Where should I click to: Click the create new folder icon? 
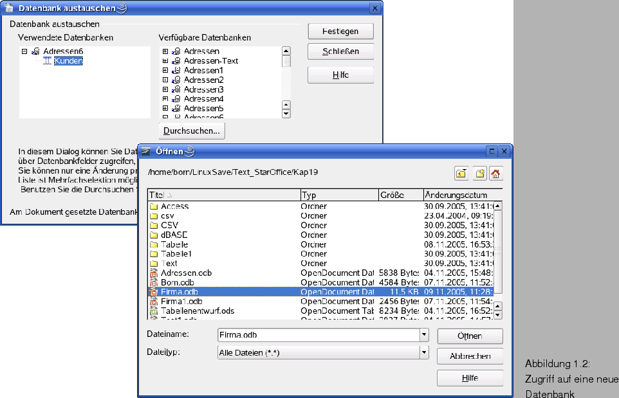point(479,173)
